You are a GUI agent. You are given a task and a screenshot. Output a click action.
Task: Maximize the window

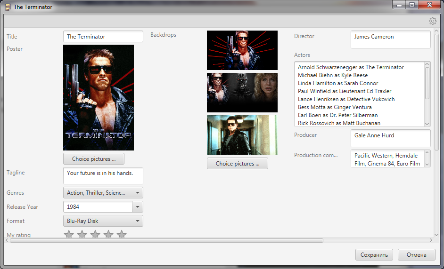412,5
